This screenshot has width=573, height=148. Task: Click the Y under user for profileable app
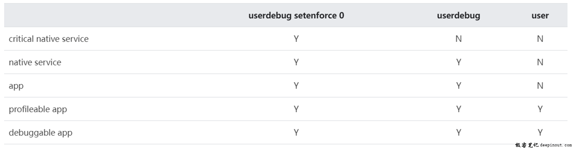(540, 109)
